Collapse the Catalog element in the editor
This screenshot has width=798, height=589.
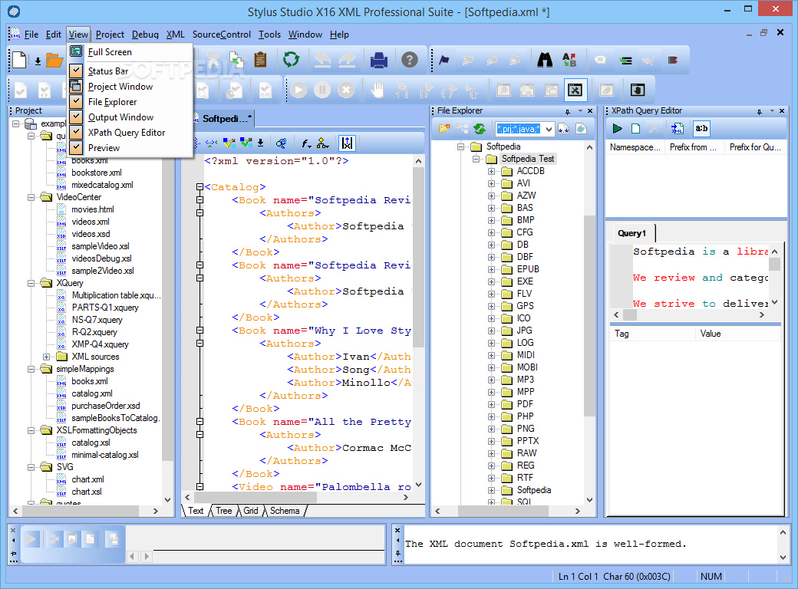pyautogui.click(x=200, y=187)
